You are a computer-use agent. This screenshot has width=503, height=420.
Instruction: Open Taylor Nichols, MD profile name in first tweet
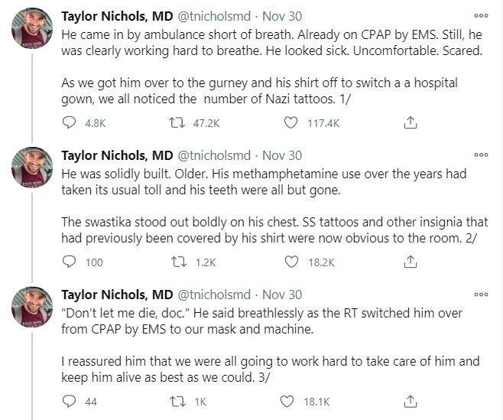click(117, 15)
